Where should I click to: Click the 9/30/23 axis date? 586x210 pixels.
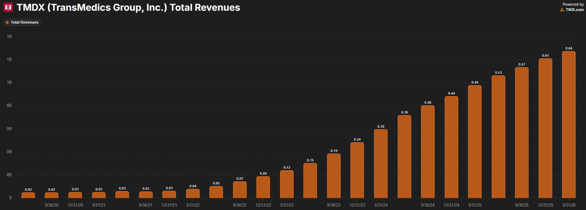[x=334, y=206]
